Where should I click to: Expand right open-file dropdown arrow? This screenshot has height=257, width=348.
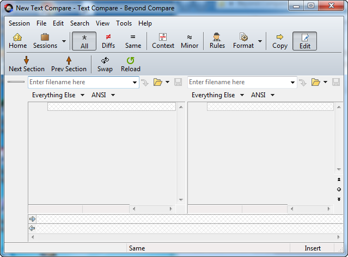325,82
